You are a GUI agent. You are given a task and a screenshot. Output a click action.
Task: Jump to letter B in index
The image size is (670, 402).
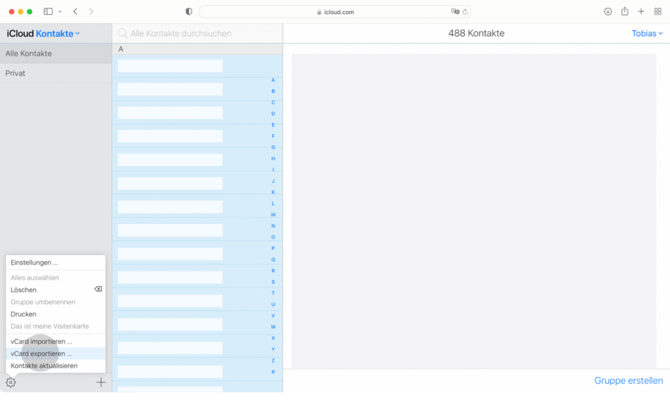273,91
